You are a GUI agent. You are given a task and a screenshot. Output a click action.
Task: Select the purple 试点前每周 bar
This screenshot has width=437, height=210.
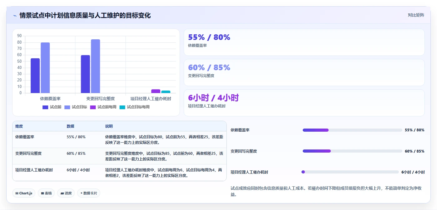[x=156, y=91]
